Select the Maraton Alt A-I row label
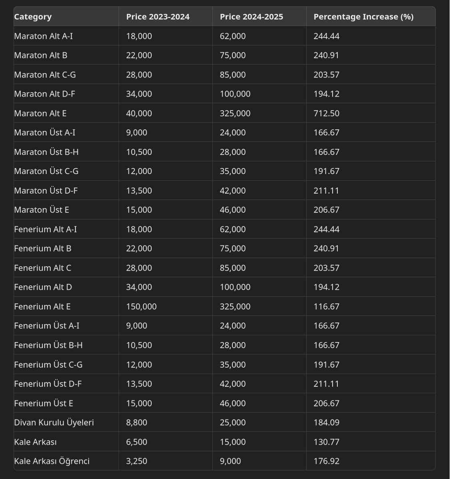The width and height of the screenshot is (450, 479). [x=44, y=36]
